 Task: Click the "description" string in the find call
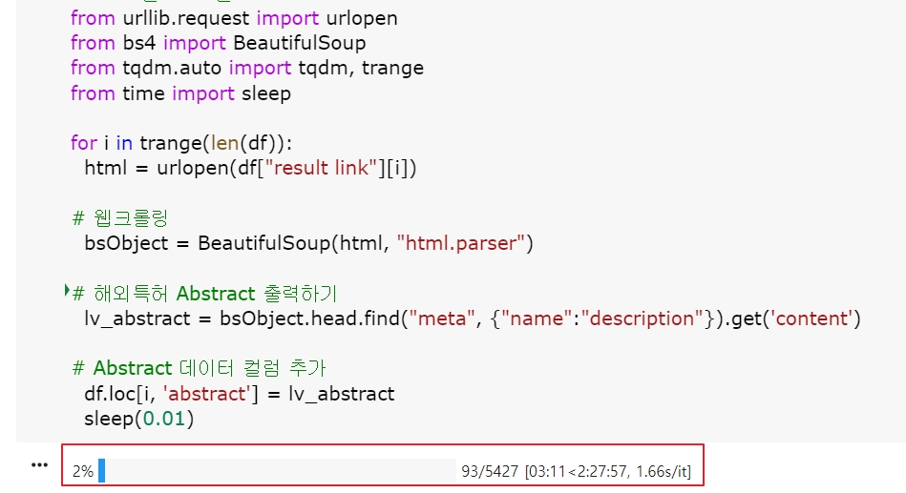tap(645, 318)
